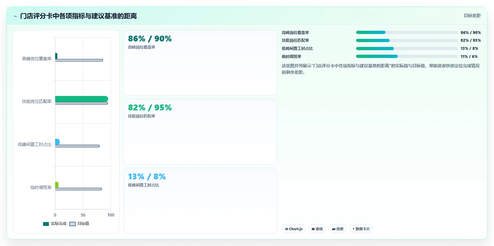Open the 13% / 8% data card

coord(200,200)
